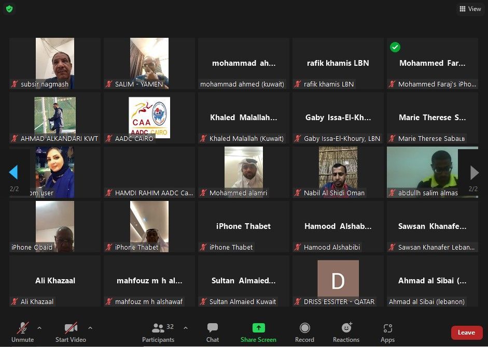Go to the previous page of participants
The height and width of the screenshot is (347, 488).
point(14,172)
